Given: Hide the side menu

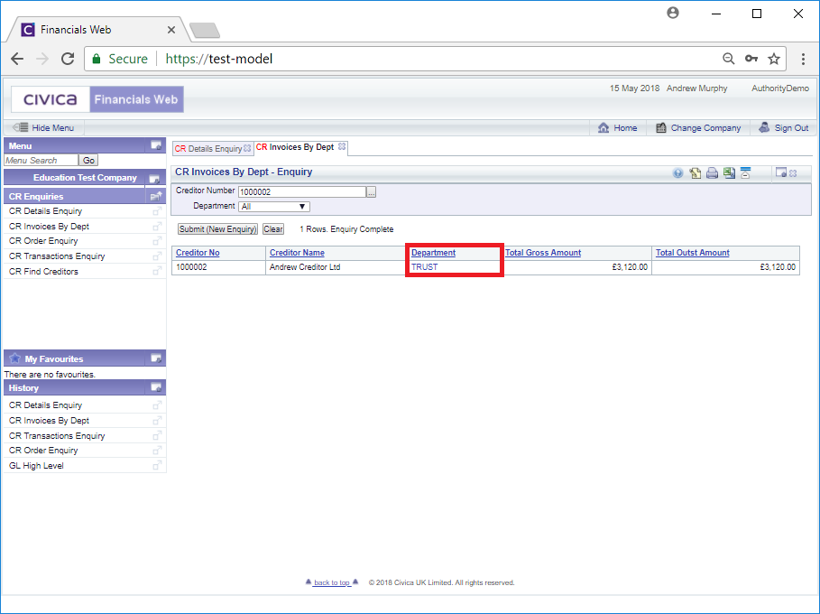Looking at the screenshot, I should tap(43, 128).
